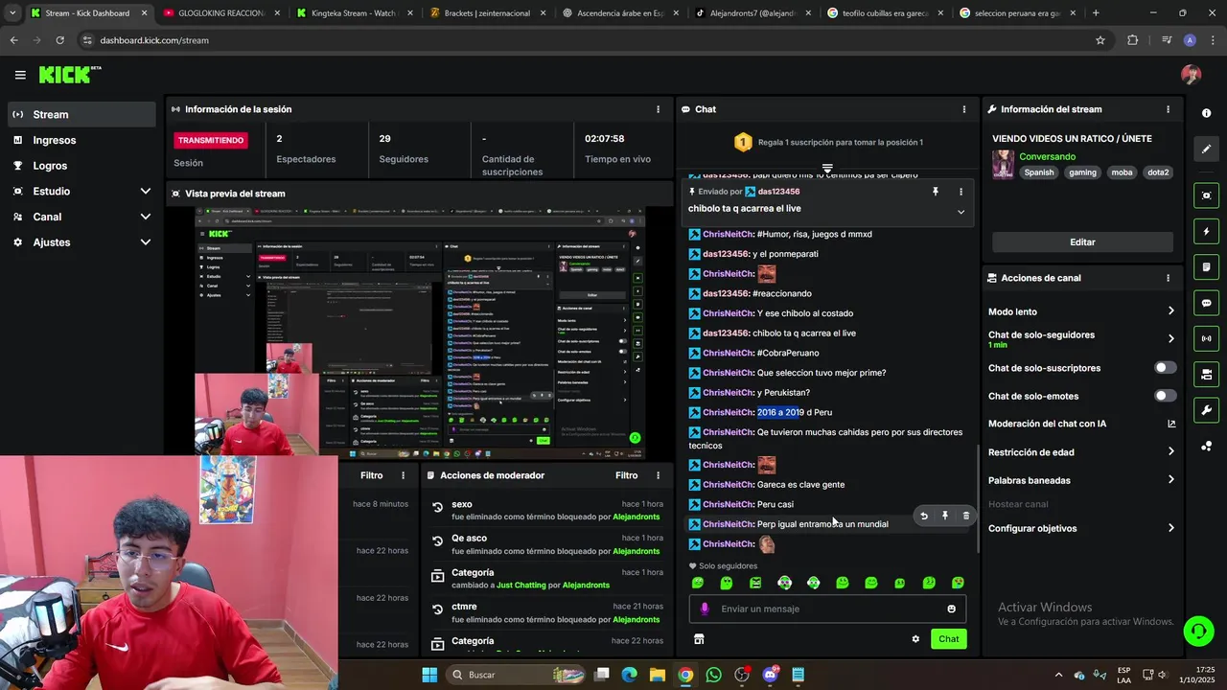Go to Logros in the left sidebar
This screenshot has width=1227, height=690.
coord(81,166)
